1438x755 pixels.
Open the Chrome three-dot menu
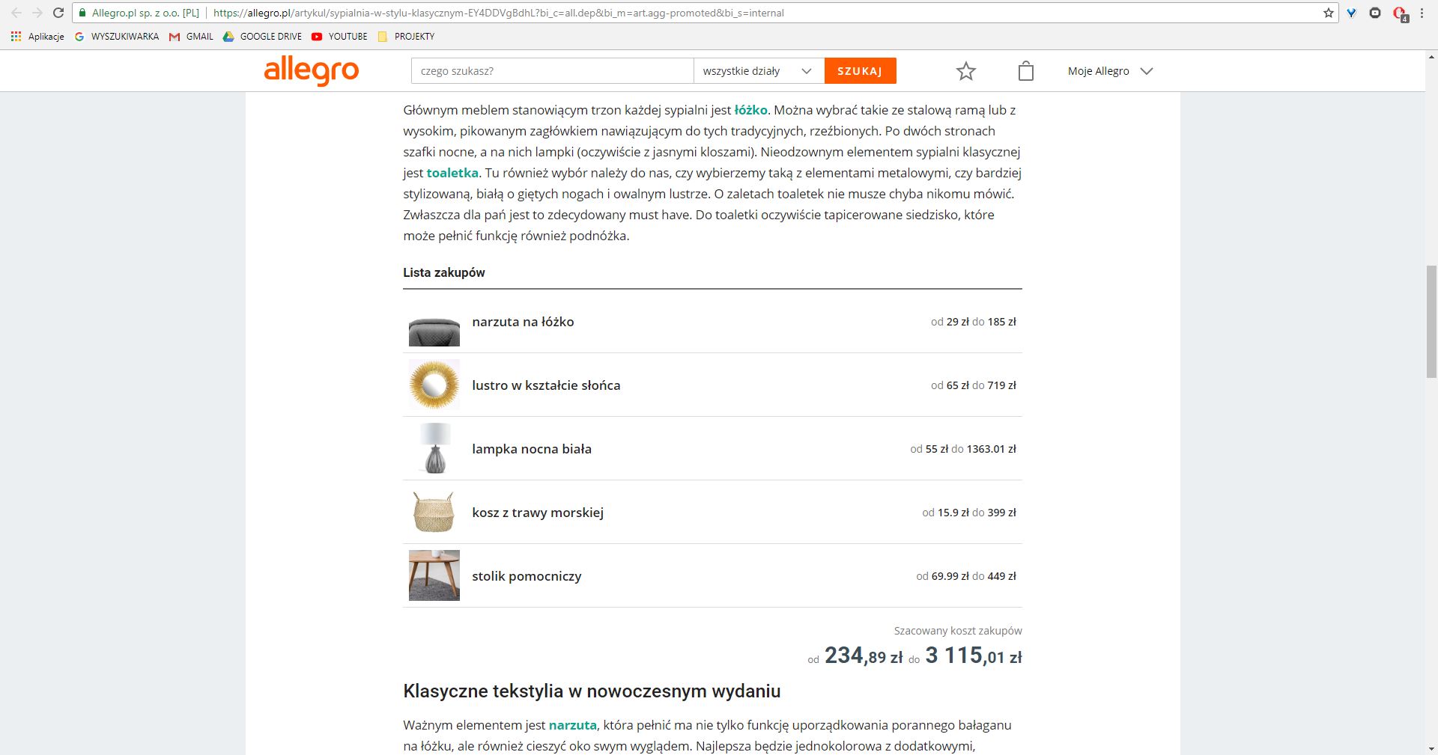(x=1422, y=13)
